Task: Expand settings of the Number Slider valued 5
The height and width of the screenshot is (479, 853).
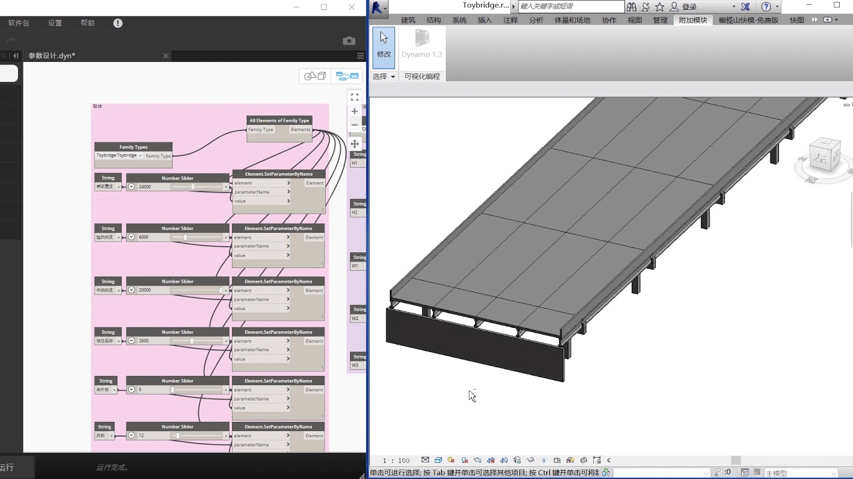Action: (131, 389)
